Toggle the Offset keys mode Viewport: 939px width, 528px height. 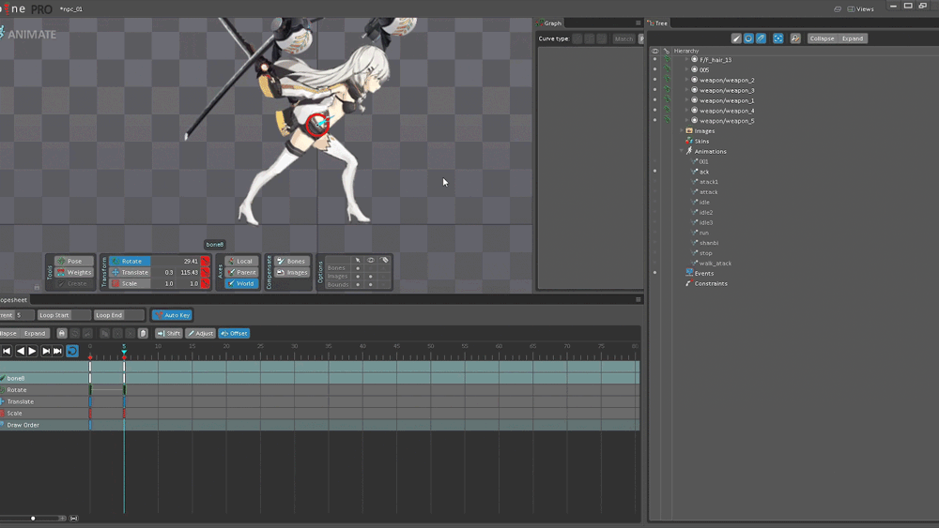click(x=234, y=334)
